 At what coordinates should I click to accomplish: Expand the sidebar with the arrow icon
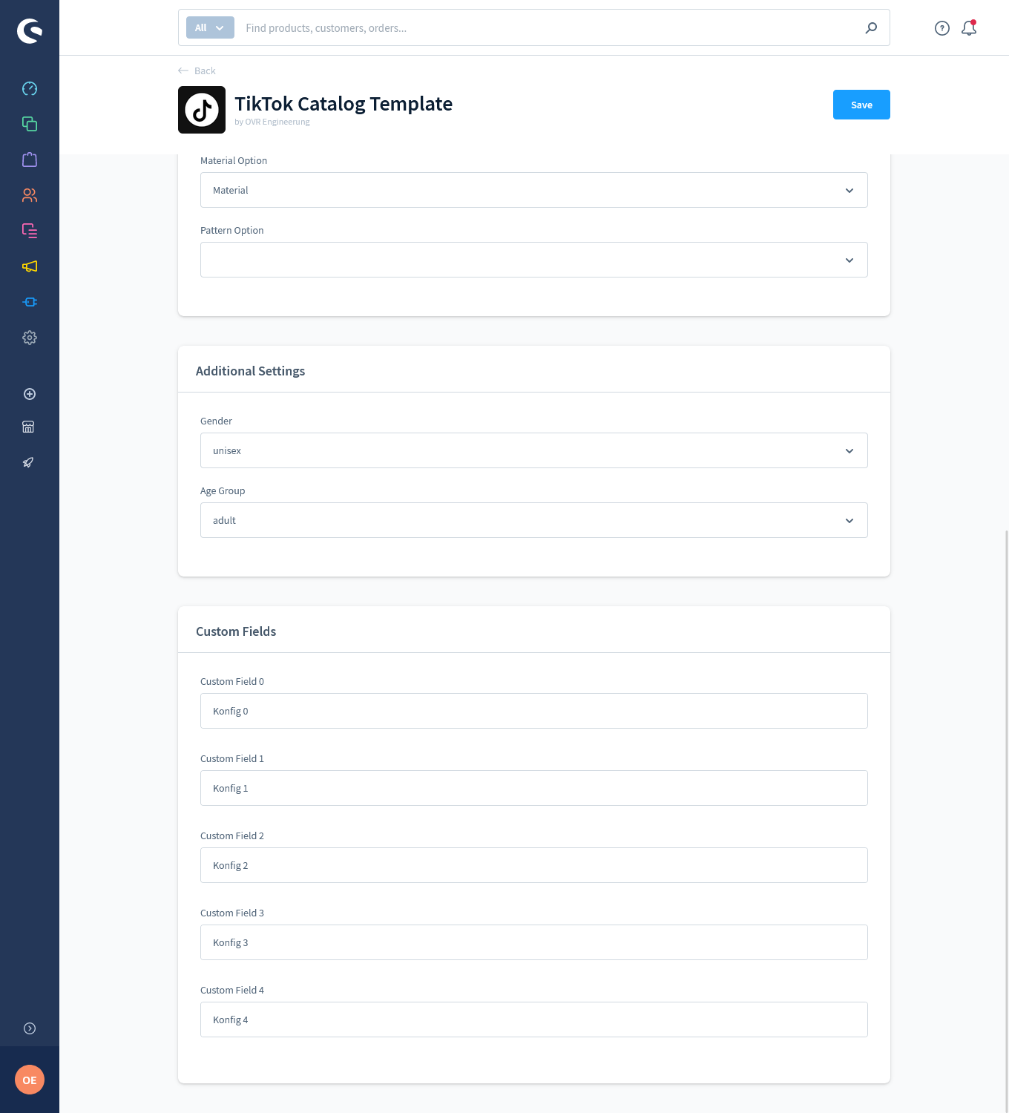[30, 1028]
